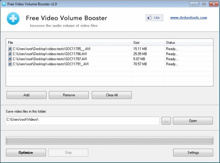Click the Clear All button
Screen dimensions: 220x163
pyautogui.click(x=112, y=95)
